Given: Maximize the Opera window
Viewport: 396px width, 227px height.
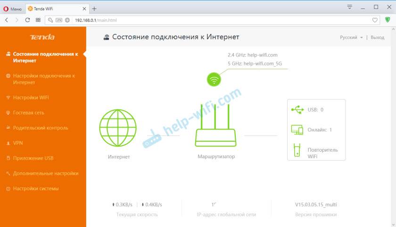Looking at the screenshot, I should pyautogui.click(x=376, y=7).
